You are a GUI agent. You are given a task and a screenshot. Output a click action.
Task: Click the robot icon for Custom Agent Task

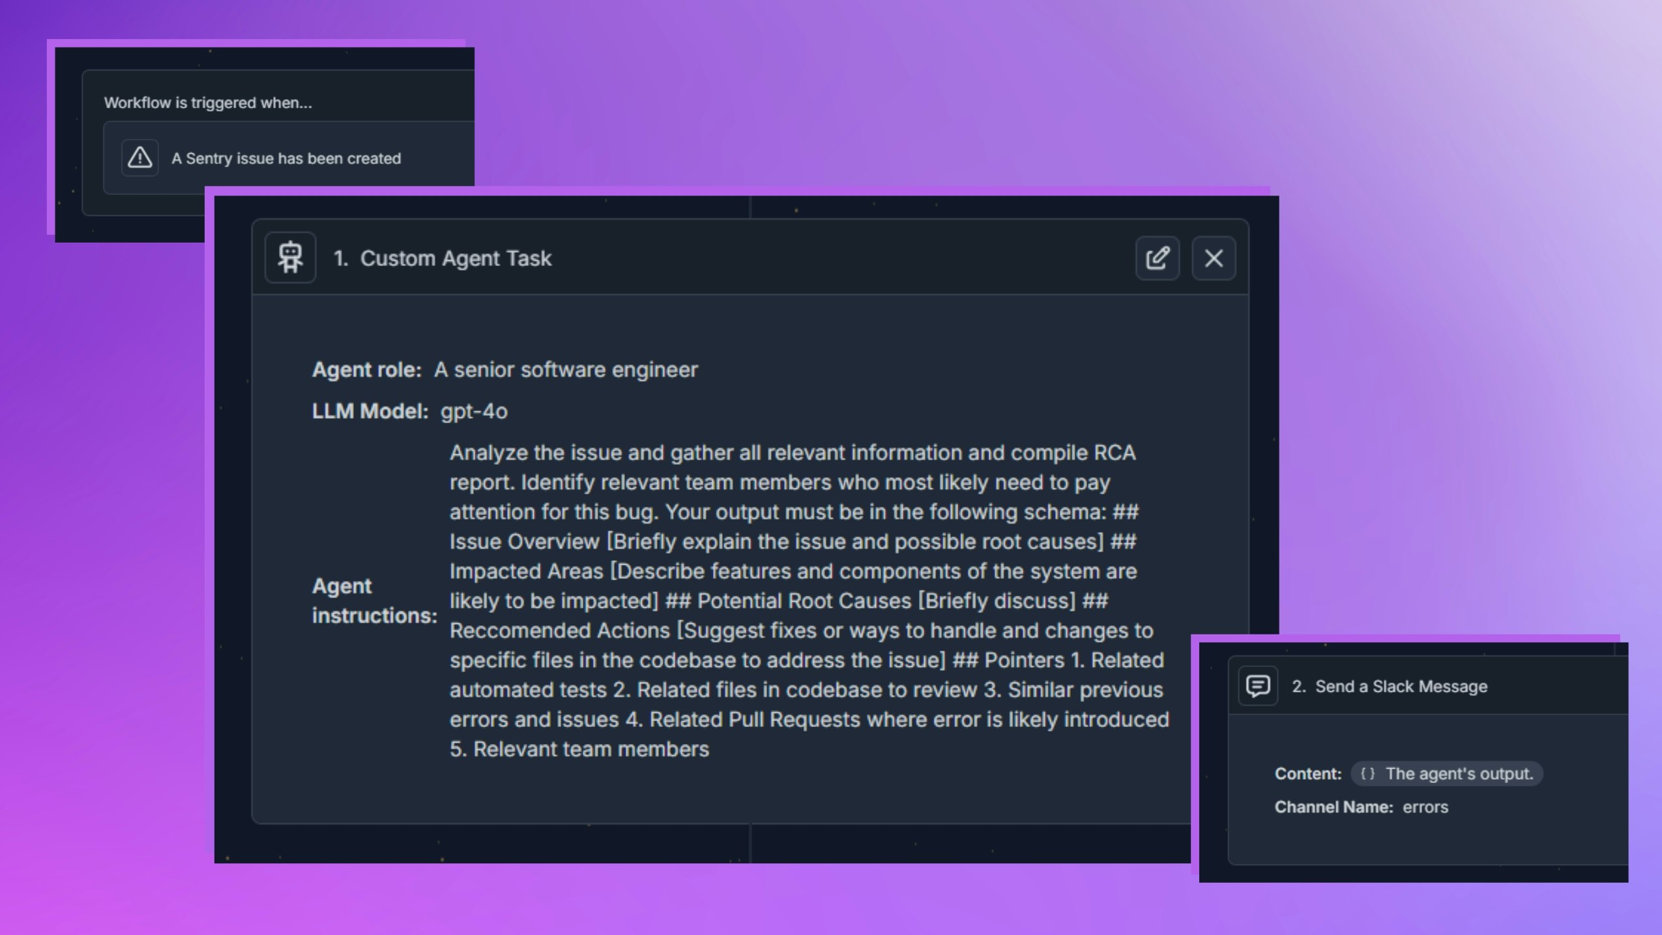(291, 258)
